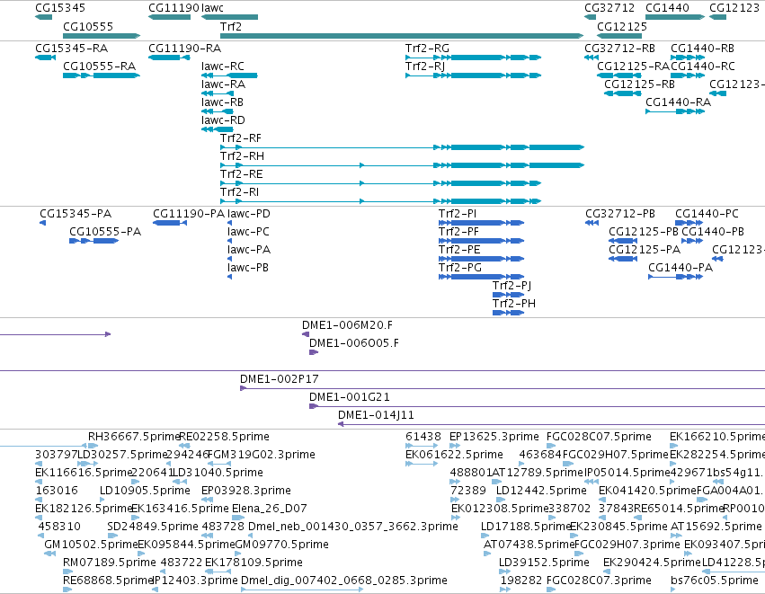Click the lawc gene feature bar
The height and width of the screenshot is (594, 765).
point(229,17)
